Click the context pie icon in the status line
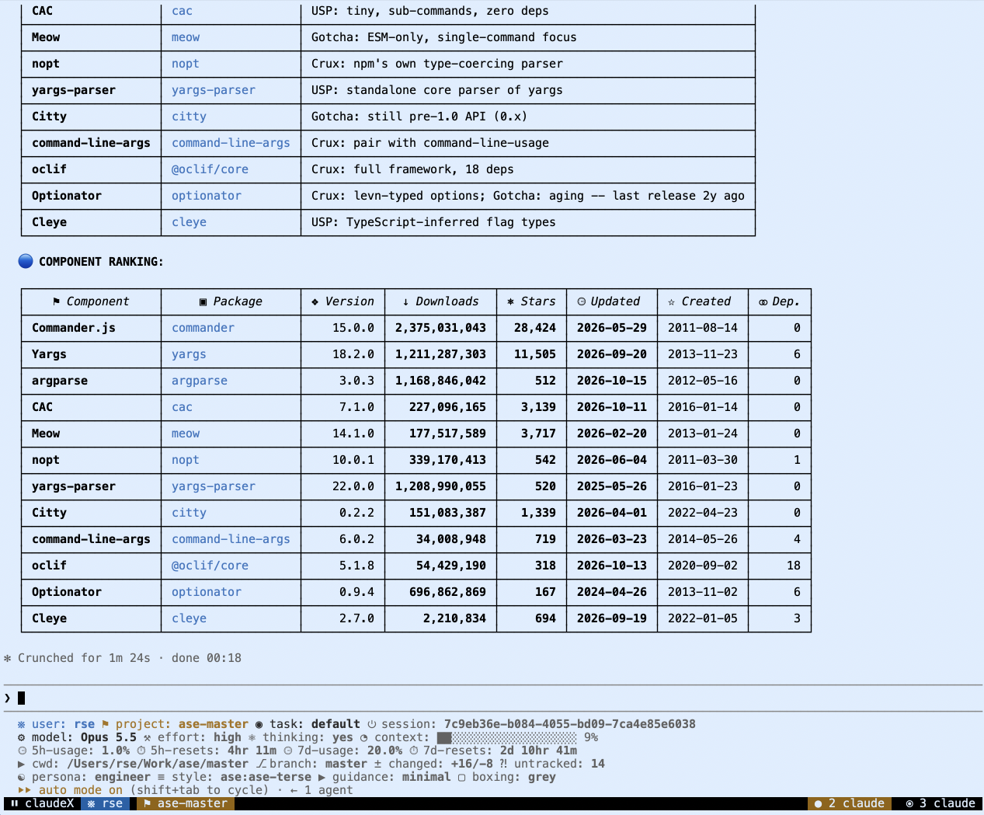The width and height of the screenshot is (984, 815). (364, 737)
